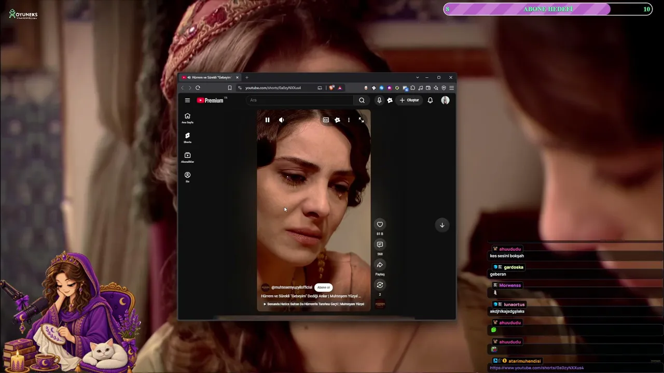The height and width of the screenshot is (373, 664).
Task: Open the linked video 'Sonunda Hatice Sultan Da Hürrem'in Tarafına Geçti'
Action: coord(314,304)
